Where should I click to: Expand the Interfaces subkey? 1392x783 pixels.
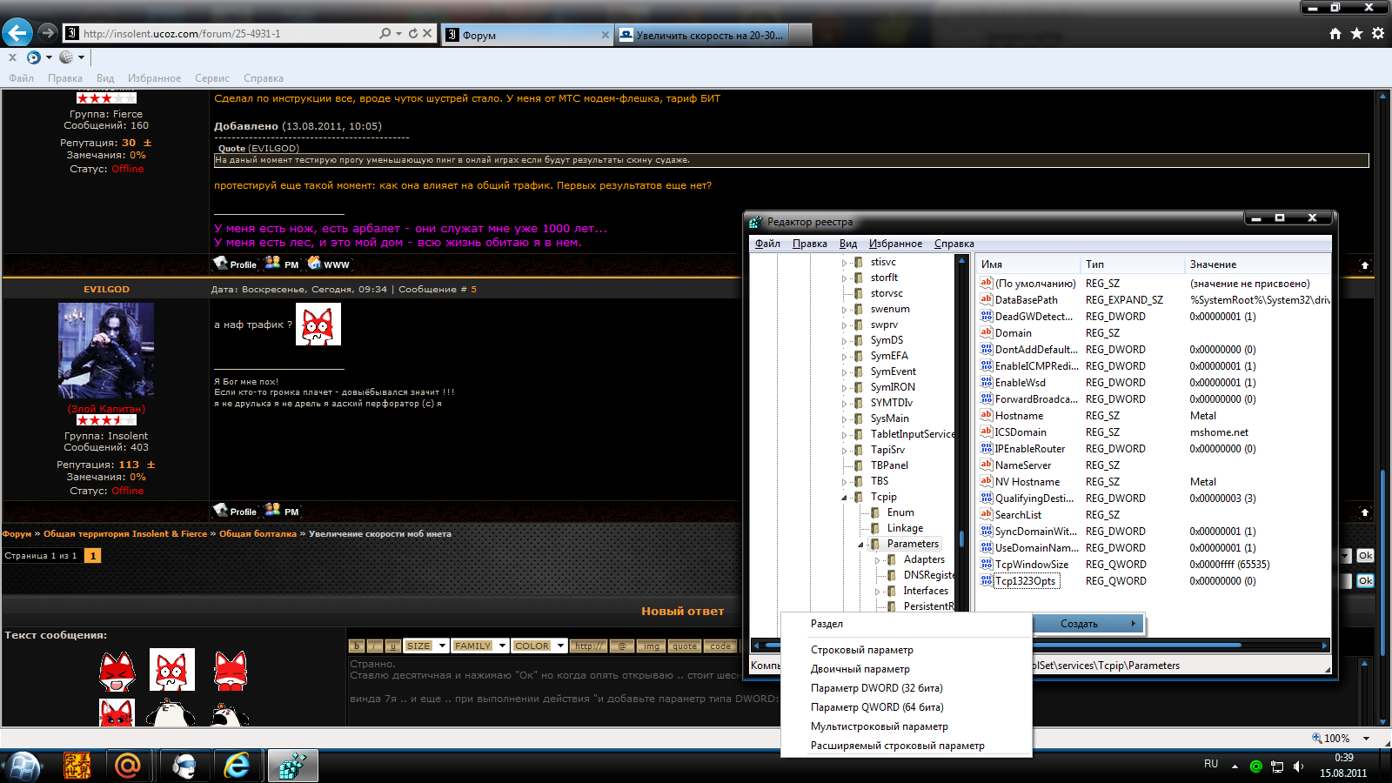pos(877,592)
